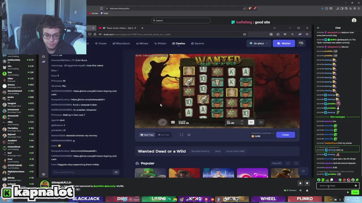Open the YouTube bookmark
Viewport: 362px width, 203px height.
(x=93, y=13)
